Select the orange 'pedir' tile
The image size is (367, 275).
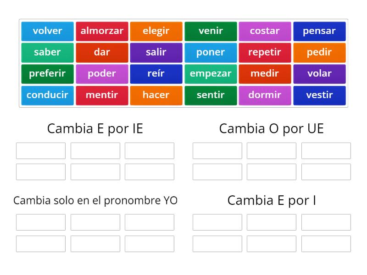pyautogui.click(x=320, y=52)
